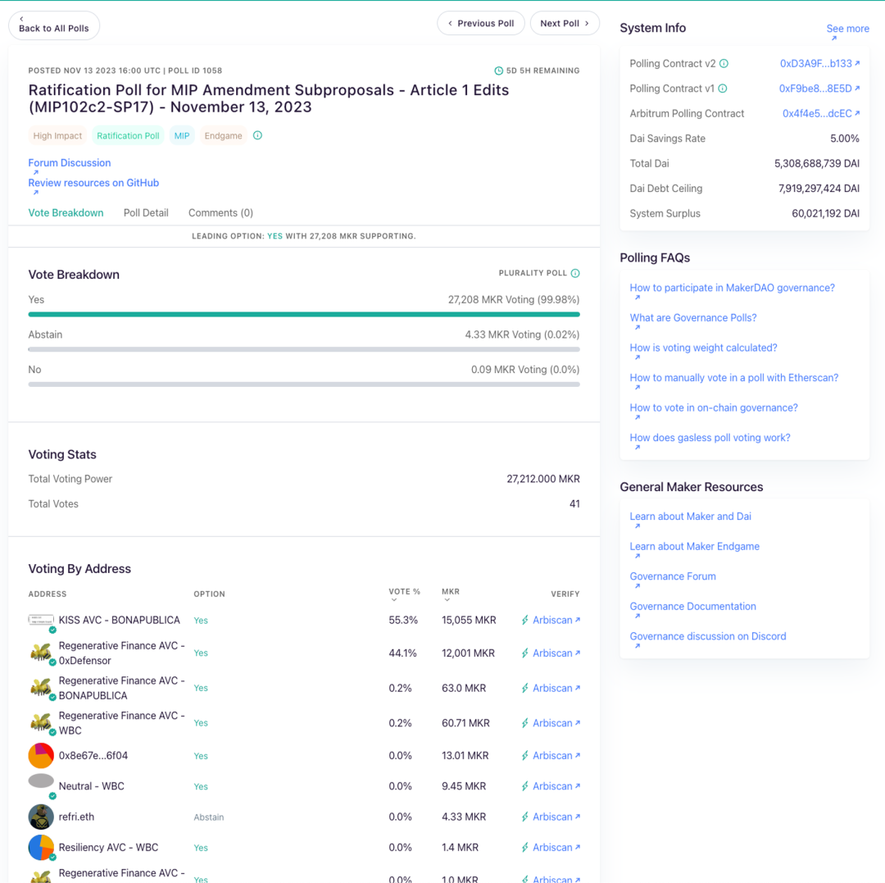Sort table by Vote % column
Viewport: 885px width, 883px height.
[404, 594]
